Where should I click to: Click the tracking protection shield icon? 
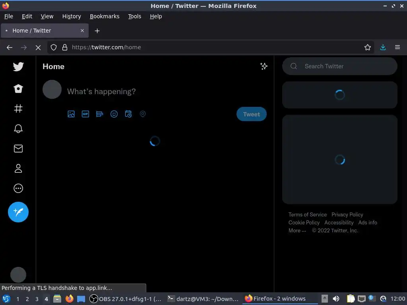(54, 47)
